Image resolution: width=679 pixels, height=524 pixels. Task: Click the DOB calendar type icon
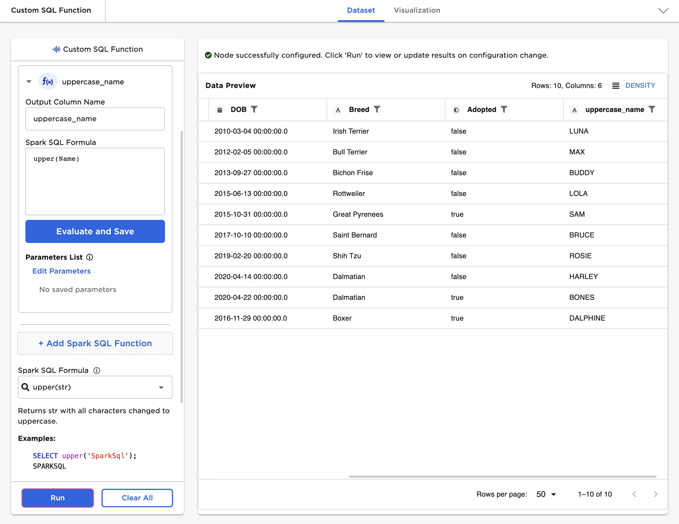tap(220, 110)
